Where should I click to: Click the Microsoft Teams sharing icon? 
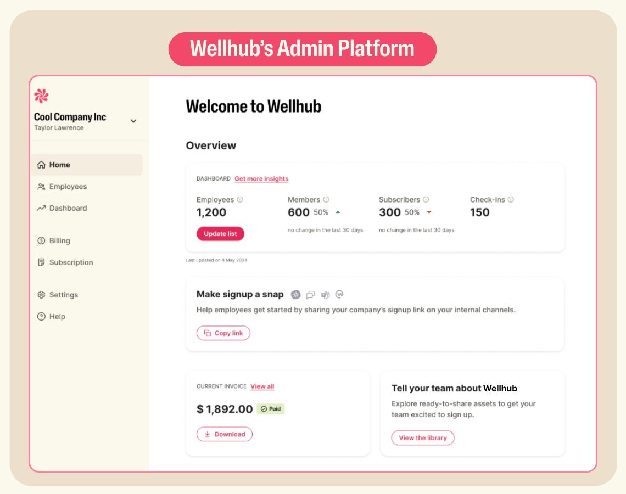(x=325, y=294)
